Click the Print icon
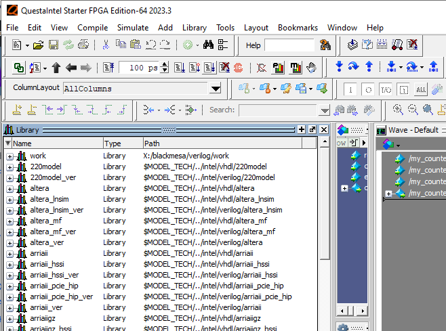The image size is (446, 331). coord(83,45)
